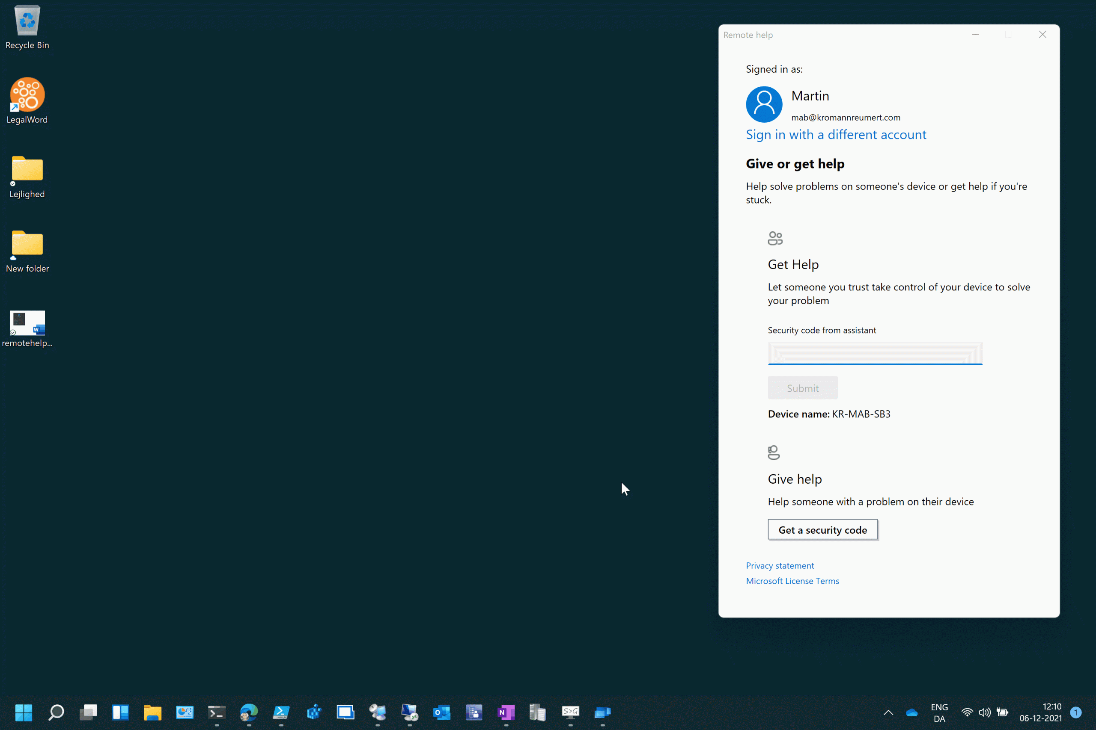Viewport: 1096px width, 730px height.
Task: Switch to Microsoft Edge on the taskbar
Action: [249, 712]
